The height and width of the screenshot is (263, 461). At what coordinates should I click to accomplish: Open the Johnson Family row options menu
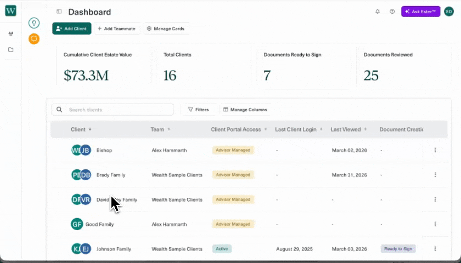tap(435, 249)
